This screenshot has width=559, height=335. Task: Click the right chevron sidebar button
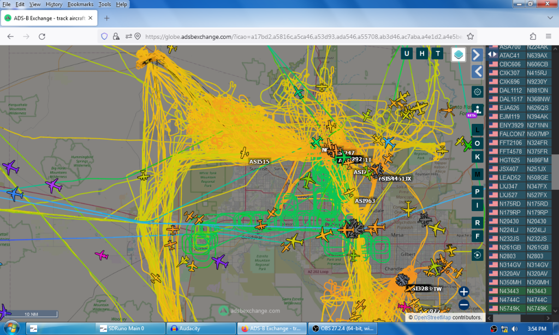click(477, 55)
